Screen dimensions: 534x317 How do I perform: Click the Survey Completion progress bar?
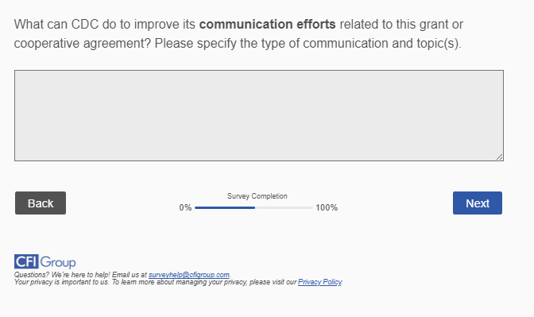tap(253, 207)
